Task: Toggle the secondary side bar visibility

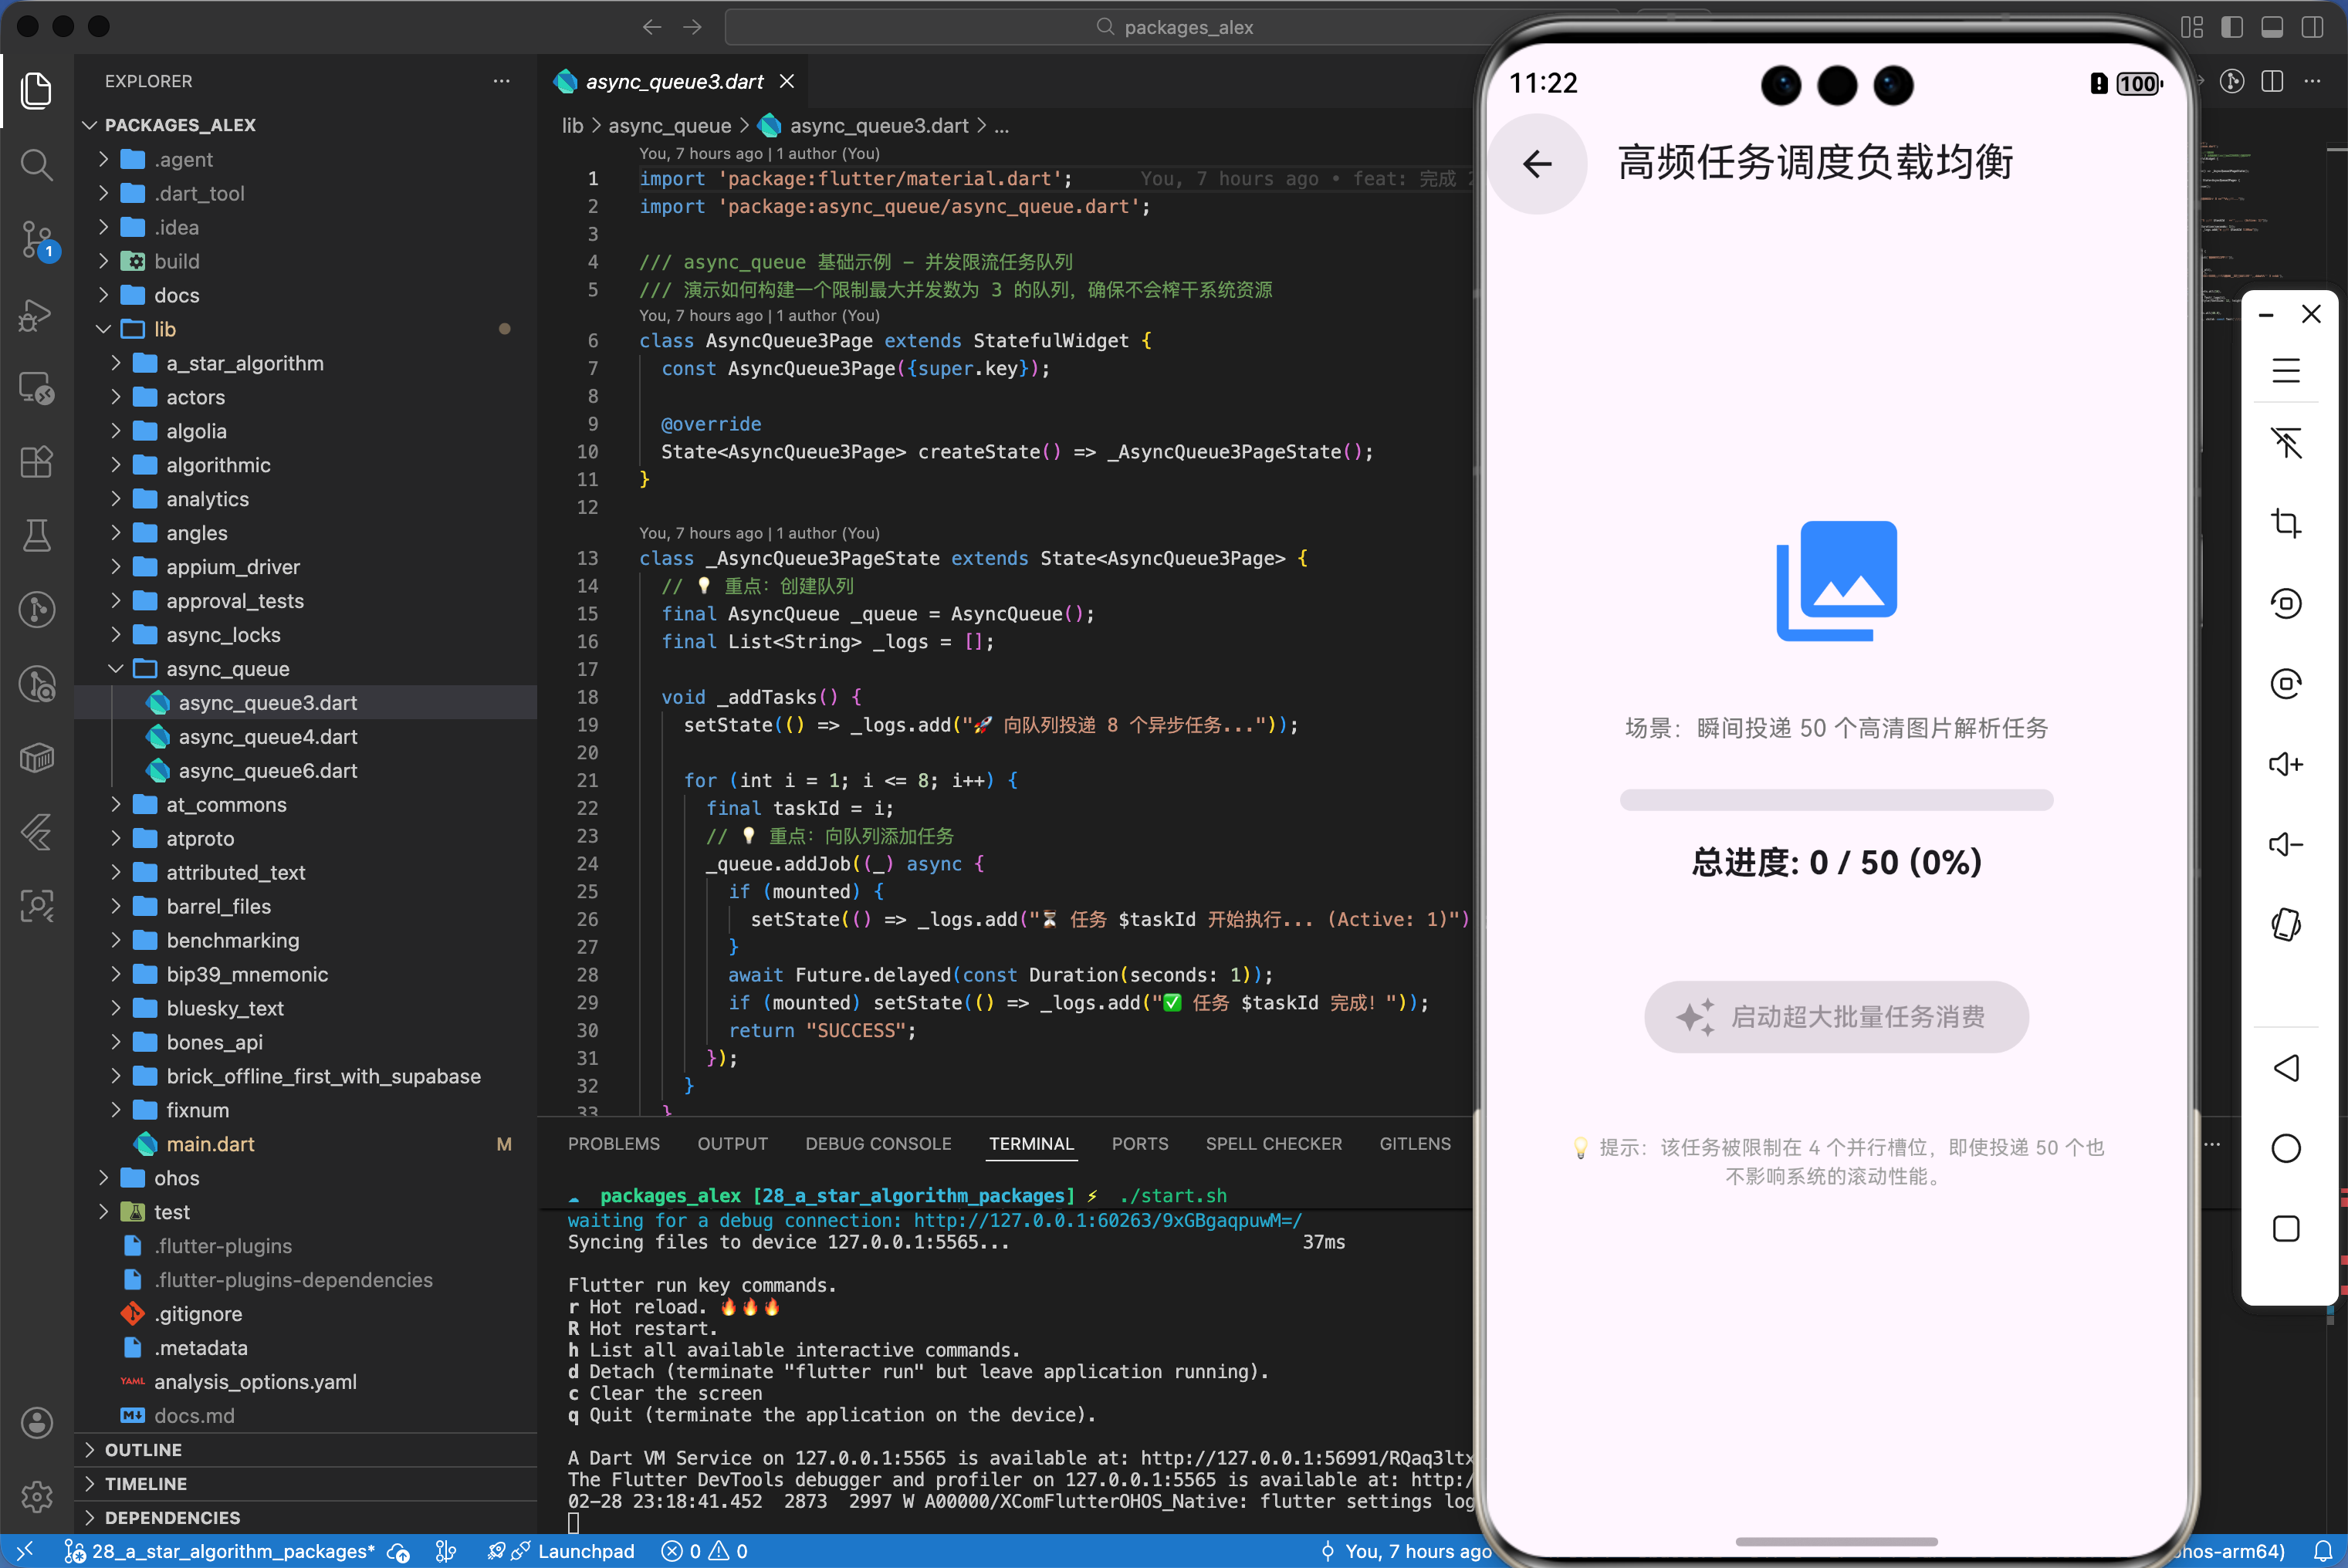Action: pos(2313,27)
